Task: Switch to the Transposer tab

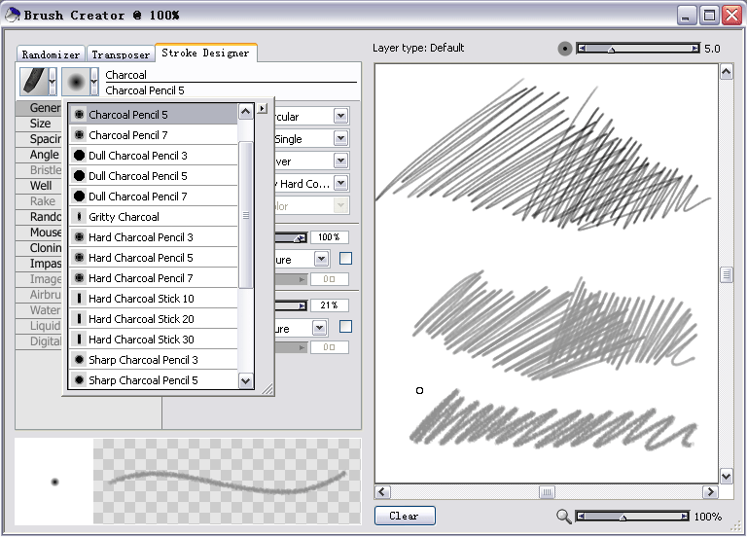Action: [121, 55]
